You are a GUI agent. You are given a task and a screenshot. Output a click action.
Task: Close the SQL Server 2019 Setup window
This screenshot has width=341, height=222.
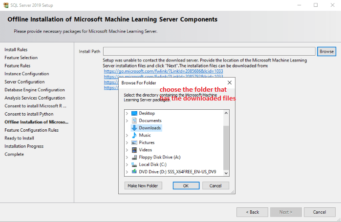point(332,5)
